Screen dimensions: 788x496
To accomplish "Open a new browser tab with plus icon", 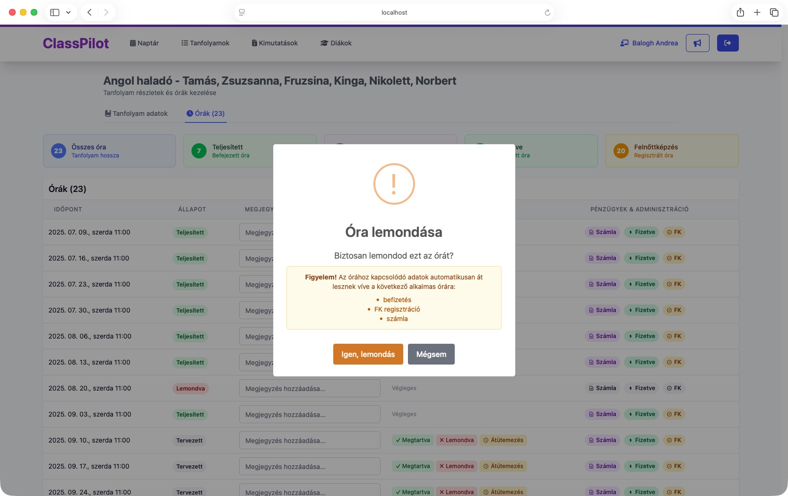I will click(757, 12).
